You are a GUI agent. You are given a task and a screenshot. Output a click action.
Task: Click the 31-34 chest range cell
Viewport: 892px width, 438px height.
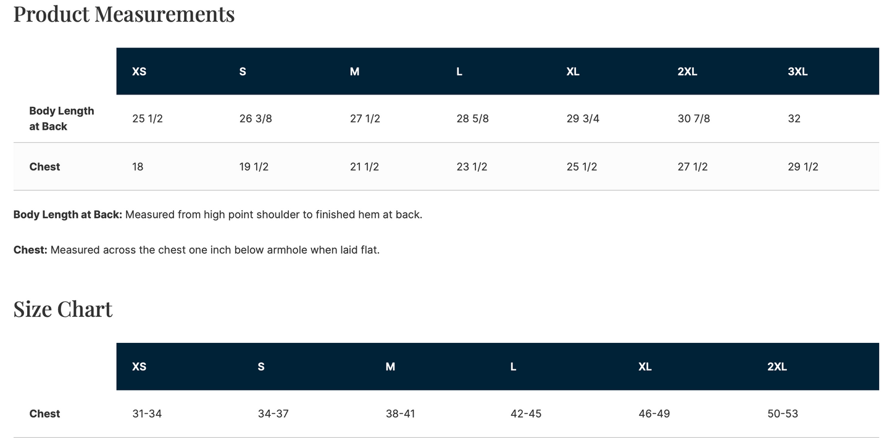[x=147, y=414]
